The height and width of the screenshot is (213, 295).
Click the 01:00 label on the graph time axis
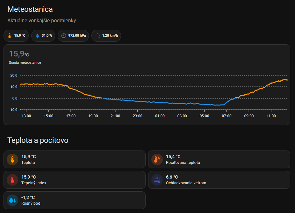click(x=160, y=116)
